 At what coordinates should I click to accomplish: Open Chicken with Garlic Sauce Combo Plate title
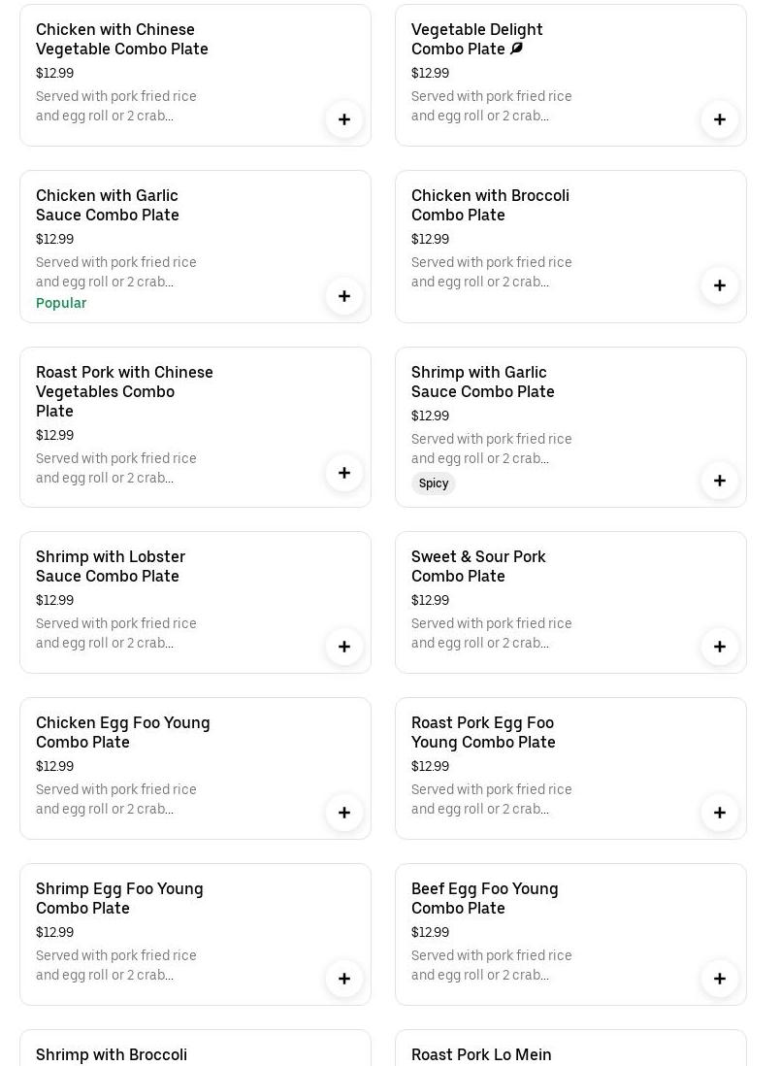point(108,205)
